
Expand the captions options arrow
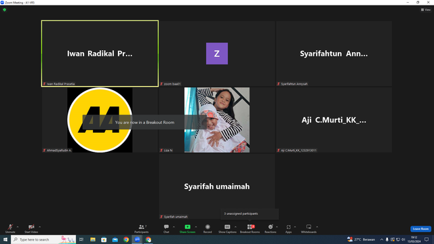[x=235, y=227]
